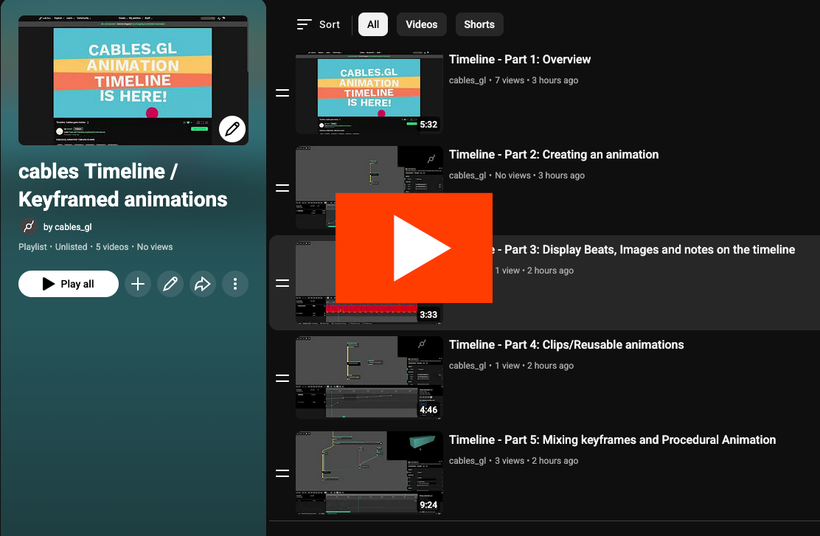Select the Videos filter chip
The height and width of the screenshot is (536, 820).
click(x=422, y=24)
